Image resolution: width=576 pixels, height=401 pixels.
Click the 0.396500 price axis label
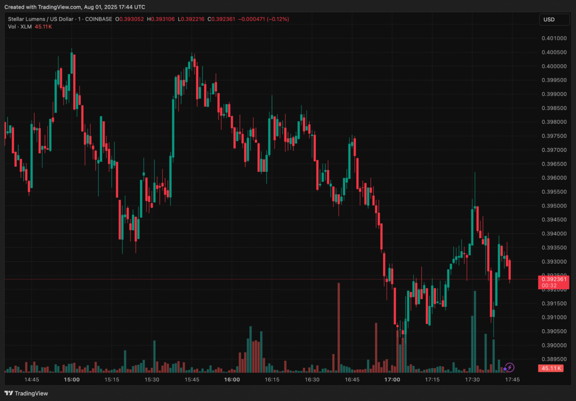coord(554,164)
